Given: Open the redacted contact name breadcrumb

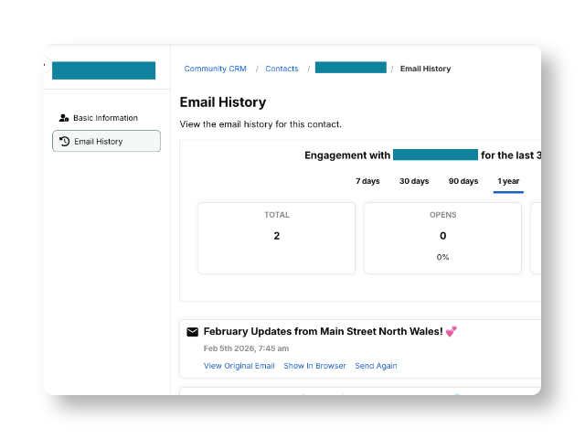Looking at the screenshot, I should coord(351,68).
